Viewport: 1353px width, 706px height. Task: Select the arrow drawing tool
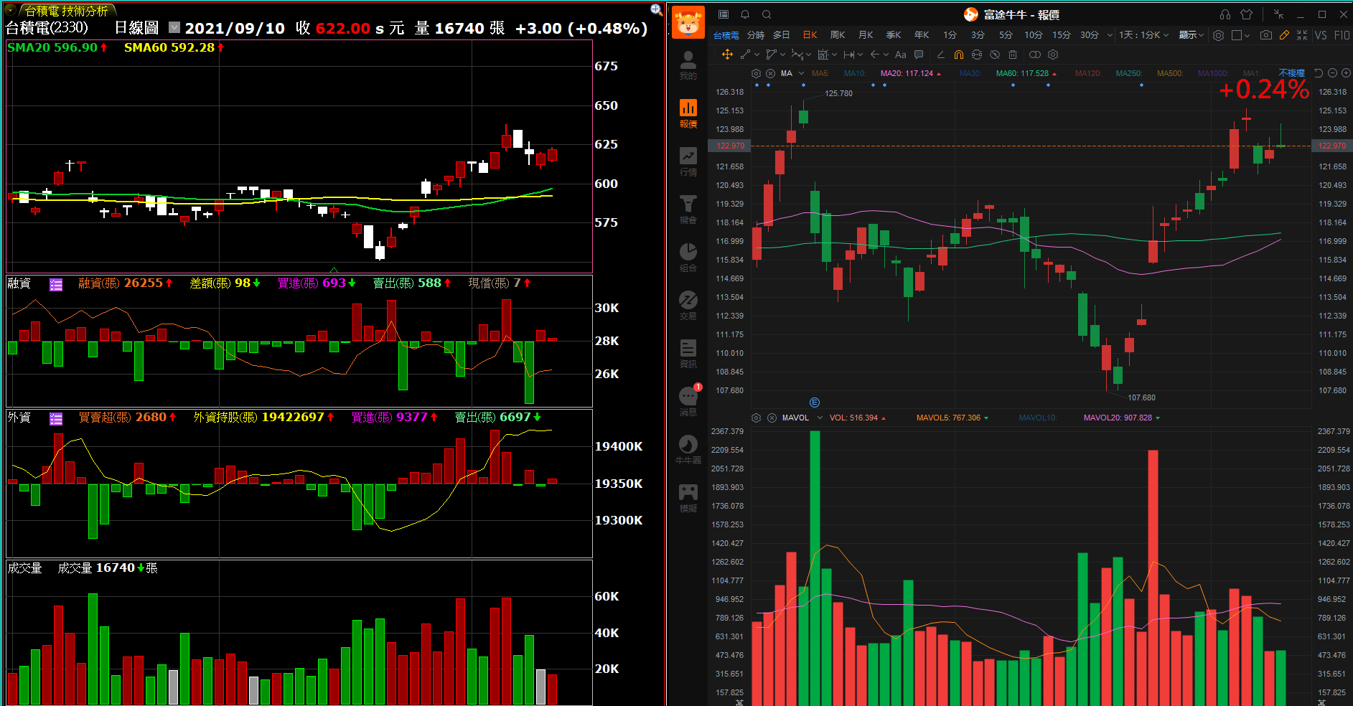[874, 55]
